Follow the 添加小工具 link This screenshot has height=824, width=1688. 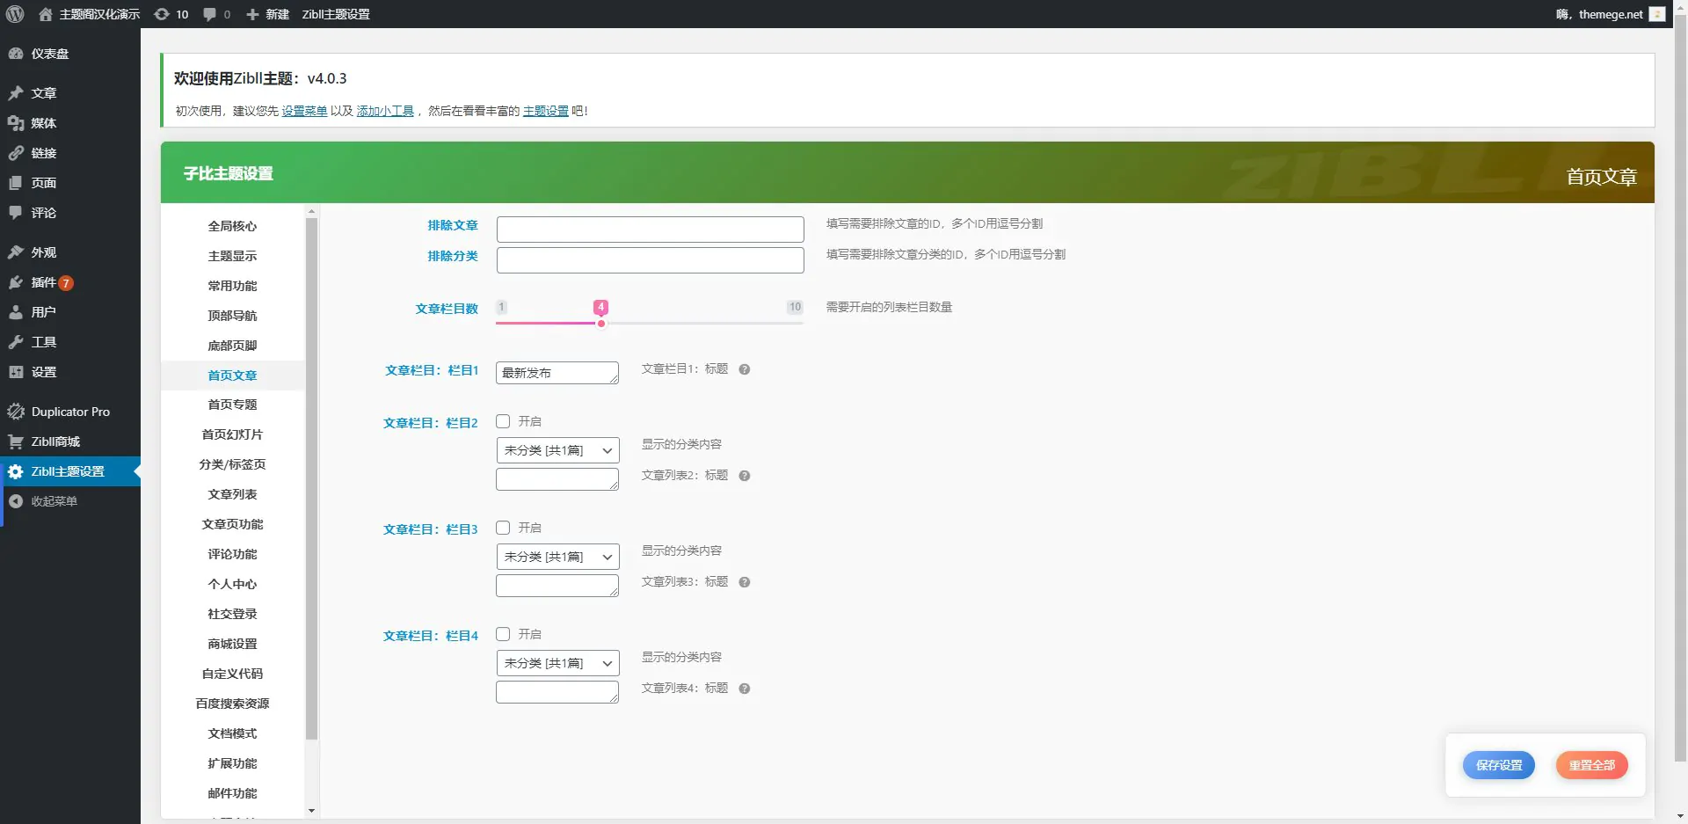[x=385, y=111]
